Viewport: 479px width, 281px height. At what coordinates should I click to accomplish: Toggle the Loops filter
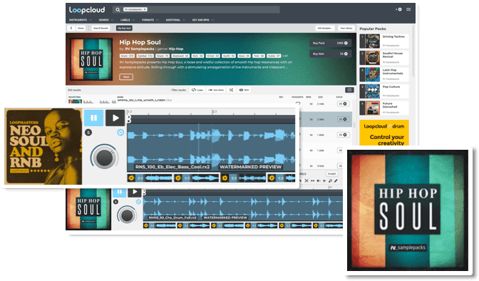tap(197, 90)
